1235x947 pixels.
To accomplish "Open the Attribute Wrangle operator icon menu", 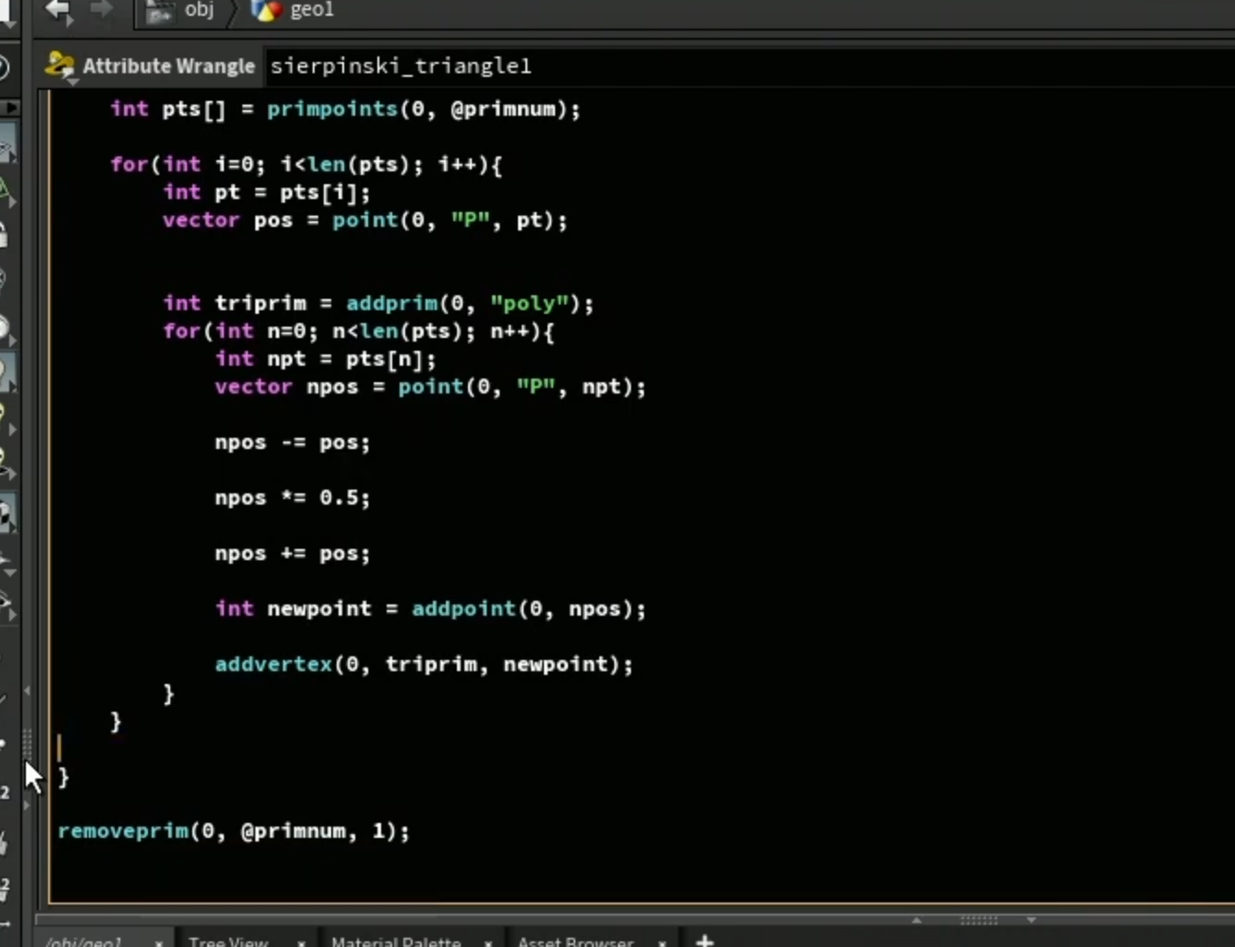I will pos(60,66).
